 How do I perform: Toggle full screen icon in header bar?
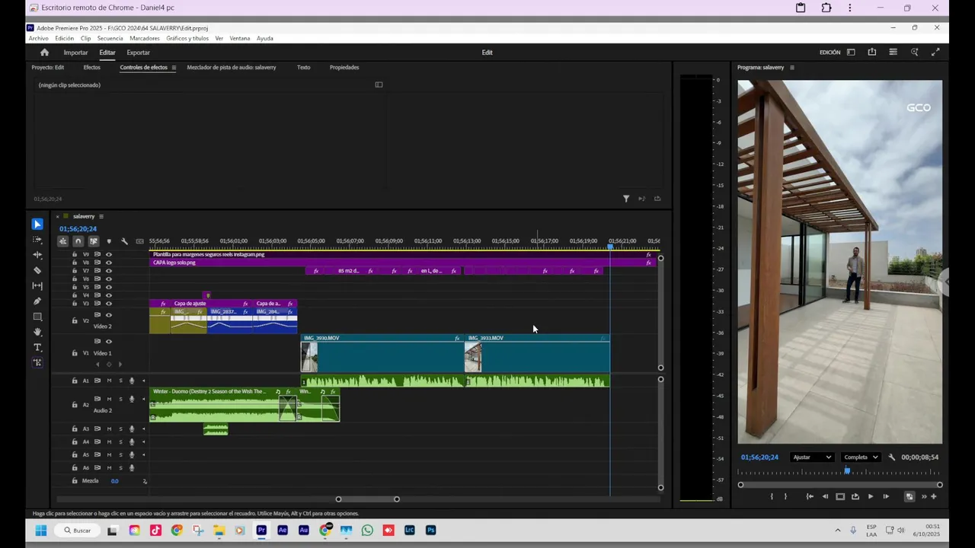pyautogui.click(x=935, y=53)
